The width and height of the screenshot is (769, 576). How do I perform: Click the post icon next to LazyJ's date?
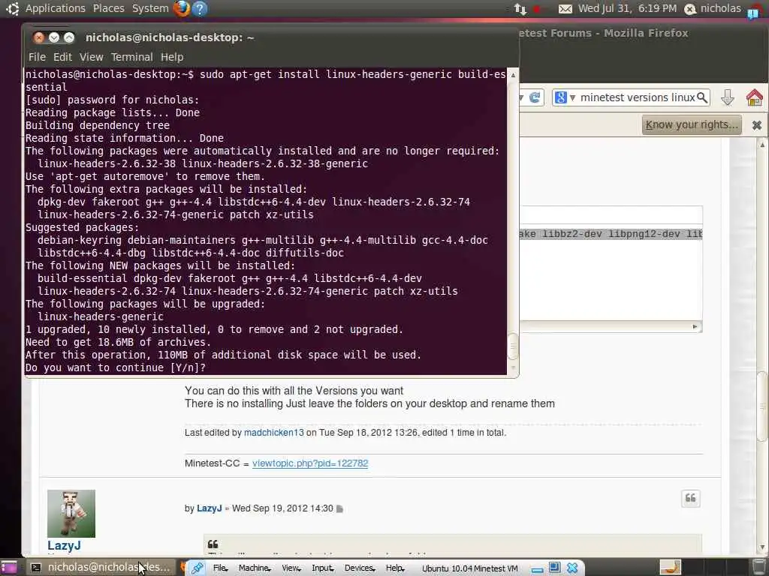339,509
